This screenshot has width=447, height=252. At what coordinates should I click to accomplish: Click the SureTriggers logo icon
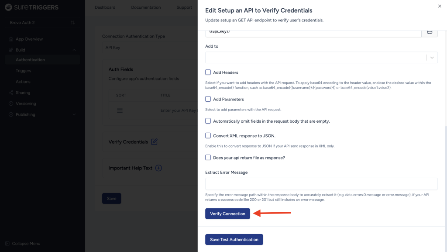8,7
